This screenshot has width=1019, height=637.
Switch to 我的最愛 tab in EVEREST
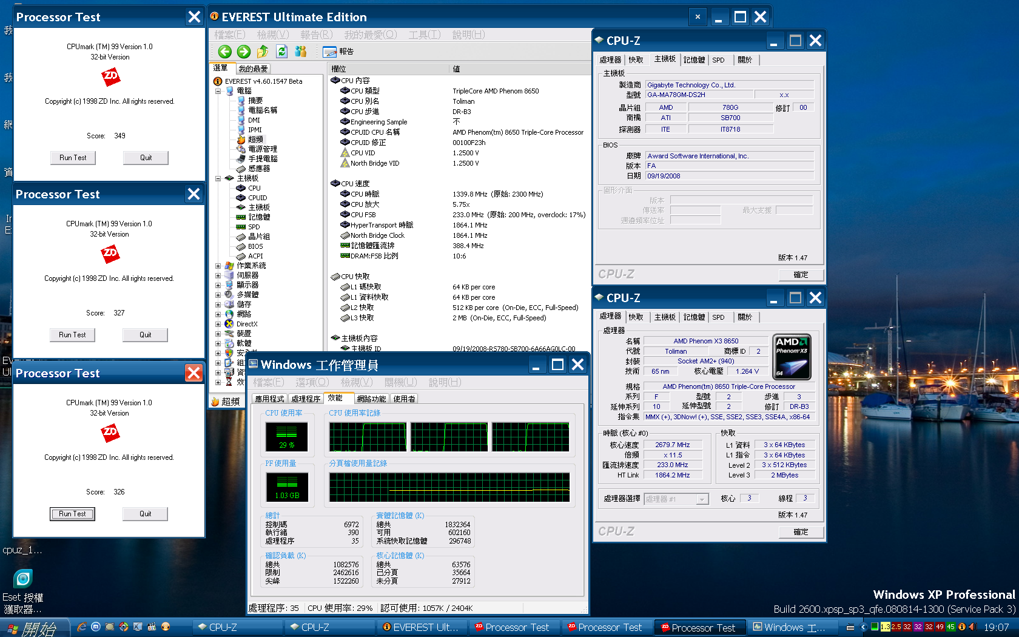click(x=253, y=69)
